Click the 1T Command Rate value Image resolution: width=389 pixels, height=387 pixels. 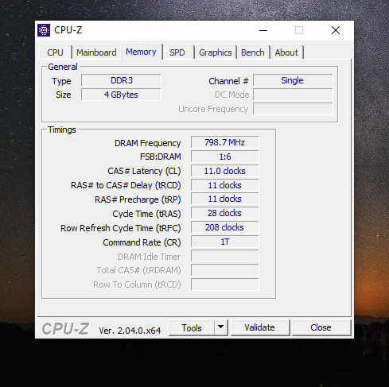(224, 242)
